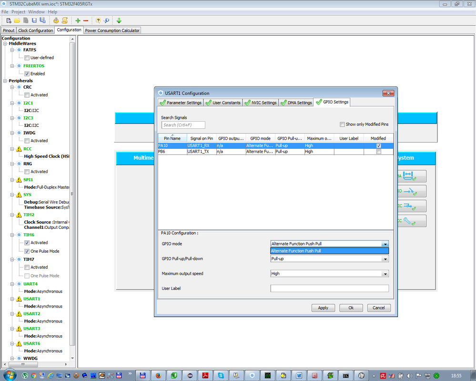Click the green download arrow icon
The height and width of the screenshot is (381, 476).
click(x=119, y=21)
